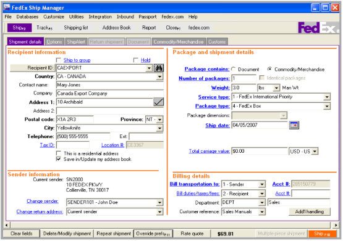
Task: Open the Report toolbar item
Action: pos(149,28)
